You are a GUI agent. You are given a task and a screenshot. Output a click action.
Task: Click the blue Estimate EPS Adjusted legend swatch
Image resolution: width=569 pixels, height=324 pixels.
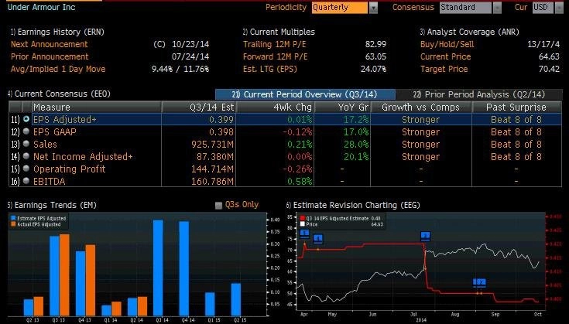click(13, 218)
